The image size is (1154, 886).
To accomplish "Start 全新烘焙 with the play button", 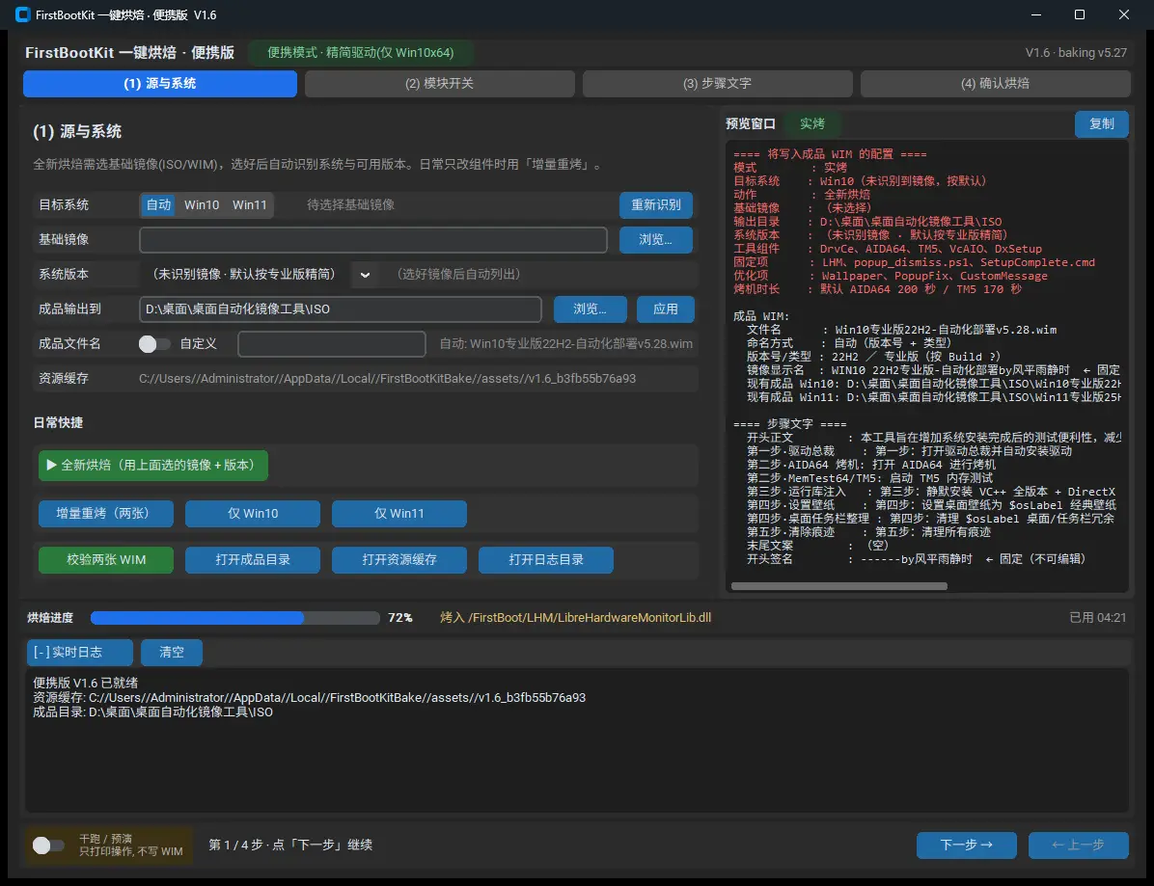I will coord(153,465).
